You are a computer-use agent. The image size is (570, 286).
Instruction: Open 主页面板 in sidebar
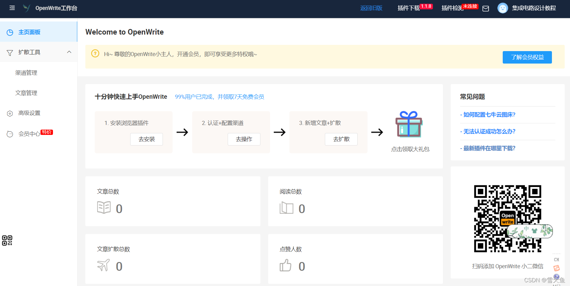pos(39,32)
